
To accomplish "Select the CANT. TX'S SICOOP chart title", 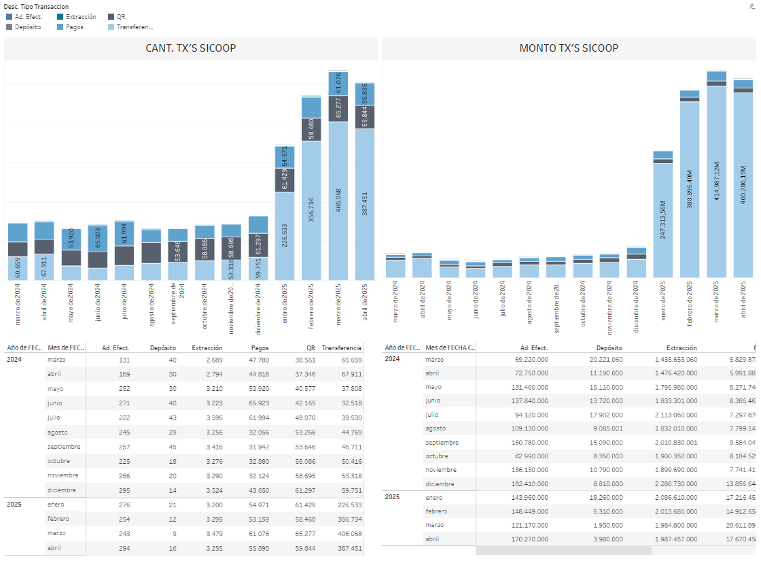I will pos(191,48).
